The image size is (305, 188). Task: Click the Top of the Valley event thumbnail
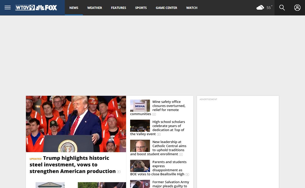coord(140,126)
